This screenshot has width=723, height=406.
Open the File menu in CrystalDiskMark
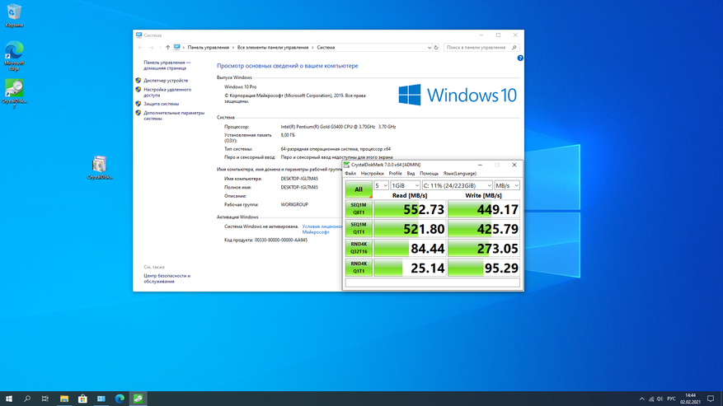350,174
